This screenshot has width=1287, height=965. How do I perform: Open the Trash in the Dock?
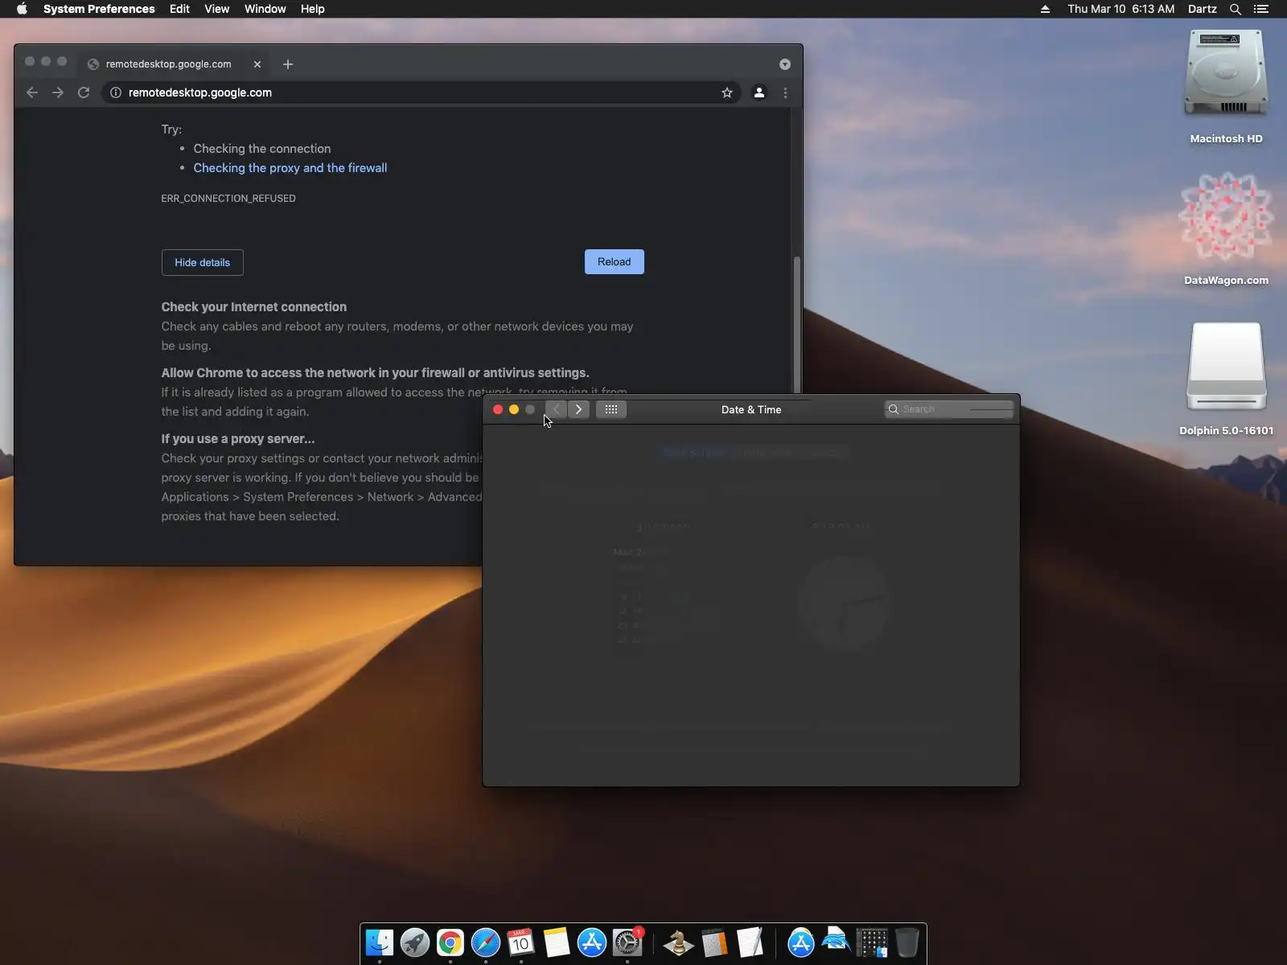point(907,942)
